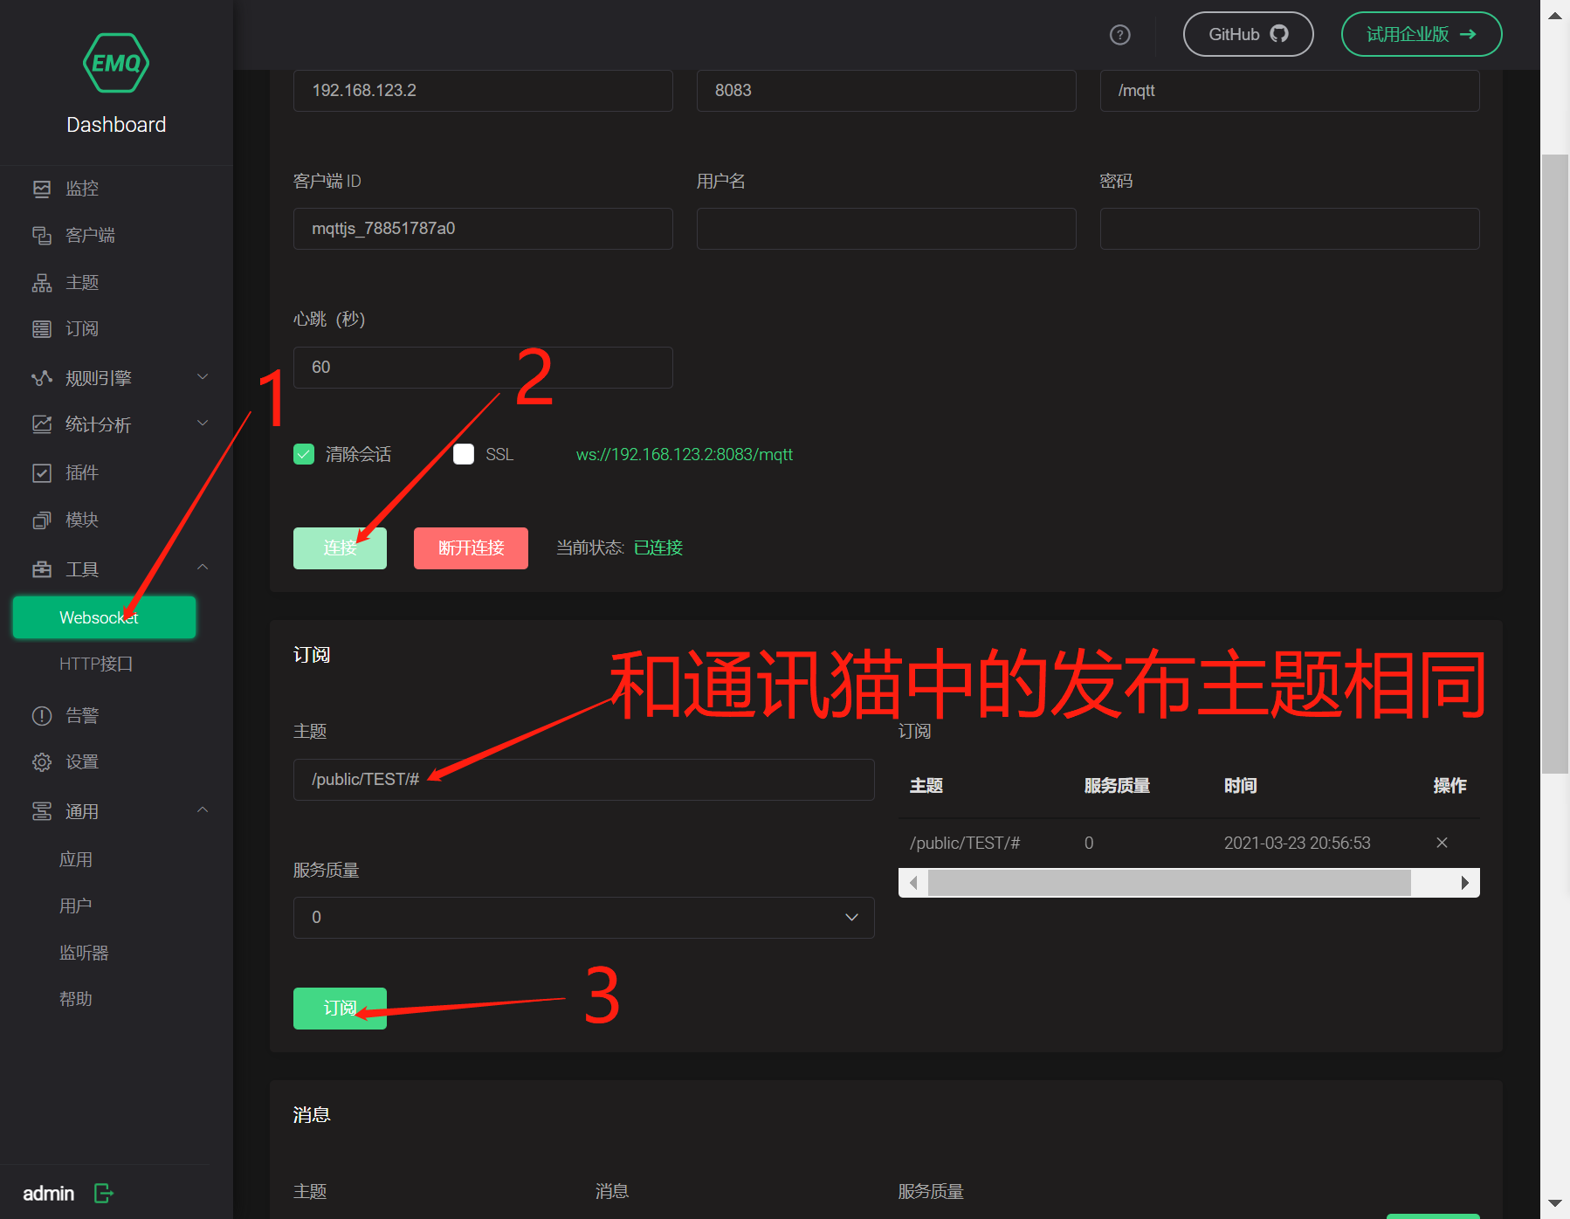Open the 客户端 clients menu item
This screenshot has height=1219, width=1570.
[90, 236]
